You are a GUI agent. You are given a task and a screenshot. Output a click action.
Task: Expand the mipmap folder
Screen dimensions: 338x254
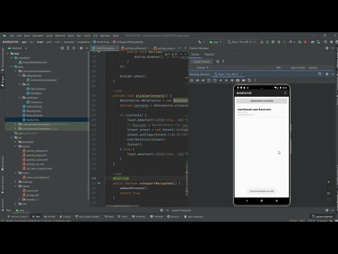pos(15,182)
